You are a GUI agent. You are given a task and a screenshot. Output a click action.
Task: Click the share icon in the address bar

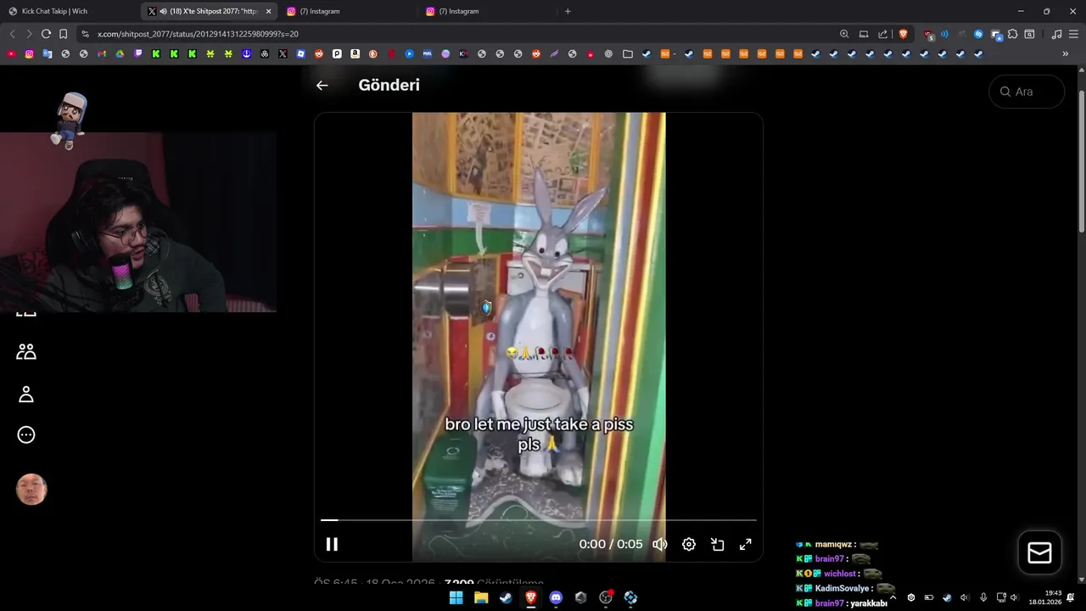click(x=882, y=34)
